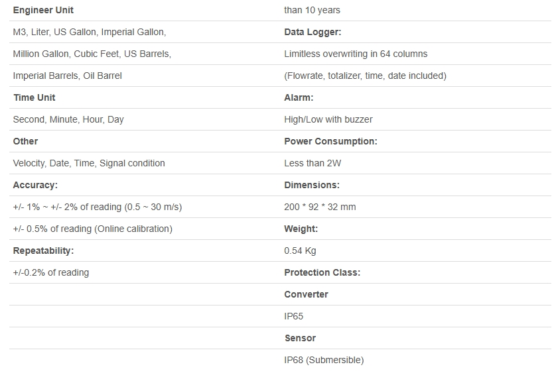Click the Protection Class heading
The width and height of the screenshot is (556, 389).
coord(322,272)
